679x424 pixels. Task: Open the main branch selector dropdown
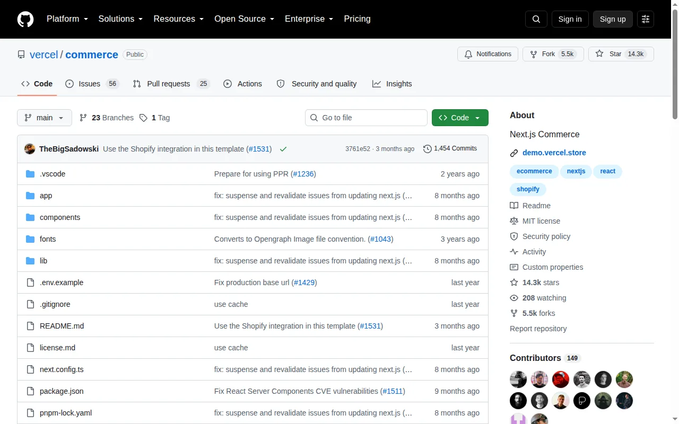click(45, 118)
